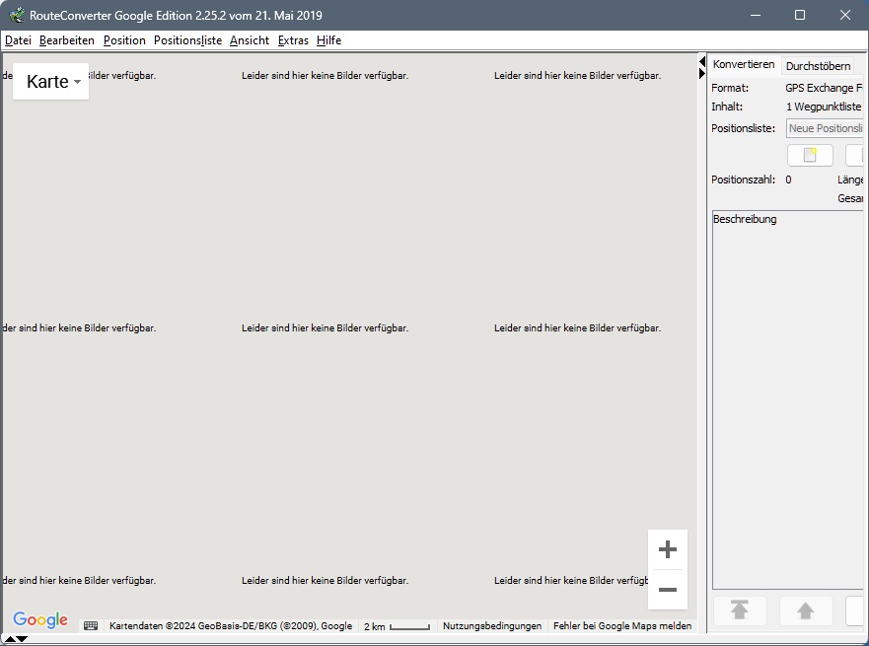869x646 pixels.
Task: Zoom in on the map with plus button
Action: click(x=667, y=549)
